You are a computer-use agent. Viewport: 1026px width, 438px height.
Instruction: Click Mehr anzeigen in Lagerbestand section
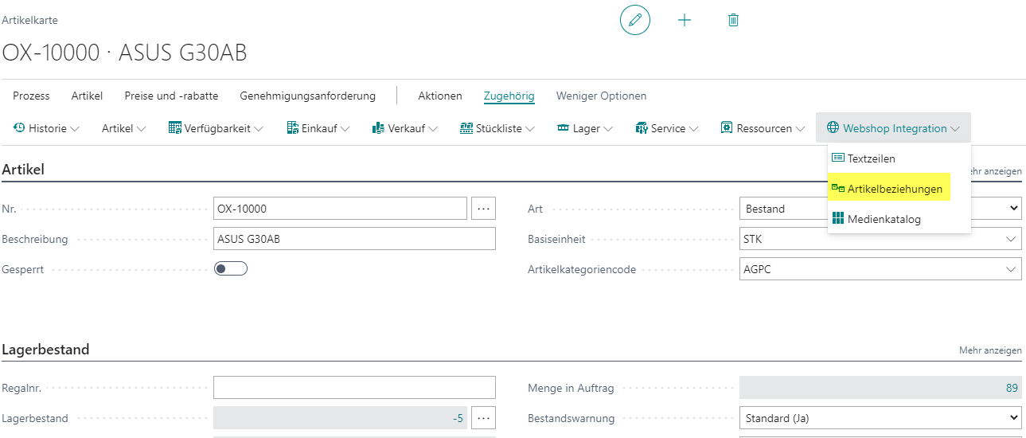(990, 350)
